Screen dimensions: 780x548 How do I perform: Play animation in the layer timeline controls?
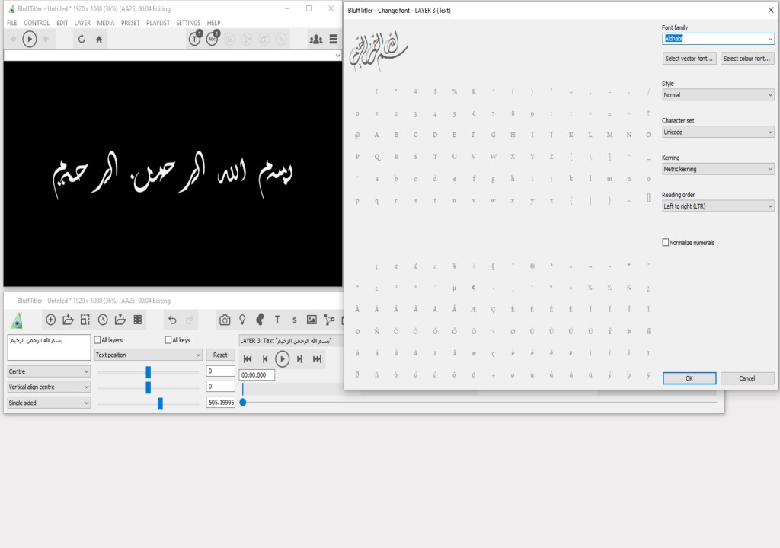click(x=282, y=358)
